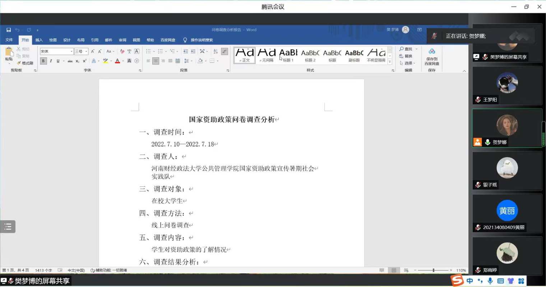Increase paragraph indent
This screenshot has height=287, width=546.
[193, 51]
